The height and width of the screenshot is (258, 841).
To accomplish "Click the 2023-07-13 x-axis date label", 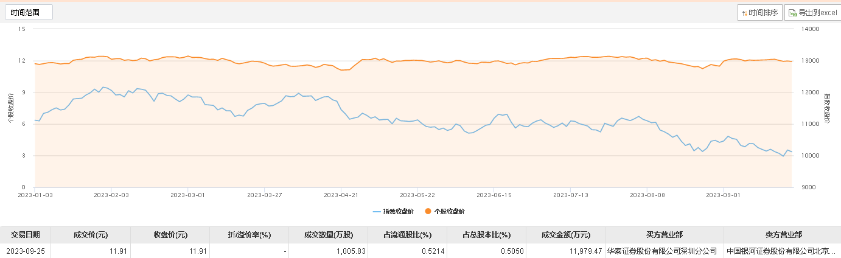I will tap(570, 195).
